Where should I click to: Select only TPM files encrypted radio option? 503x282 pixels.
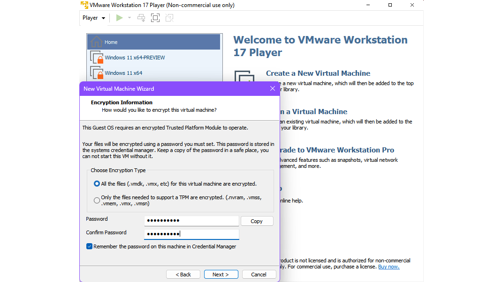[x=97, y=201]
